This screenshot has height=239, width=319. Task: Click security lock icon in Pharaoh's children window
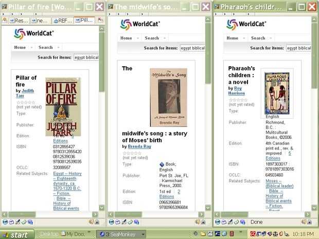coord(309,222)
